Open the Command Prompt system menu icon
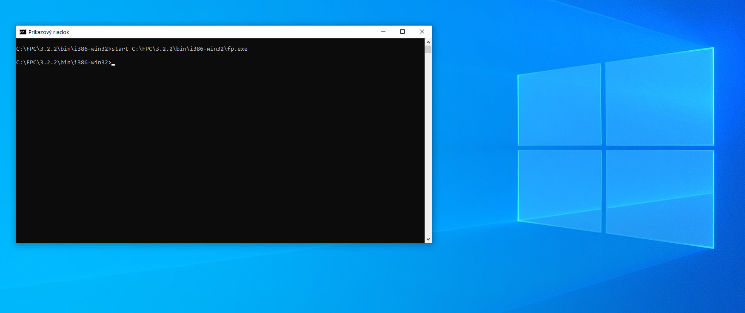The image size is (745, 313). (23, 32)
